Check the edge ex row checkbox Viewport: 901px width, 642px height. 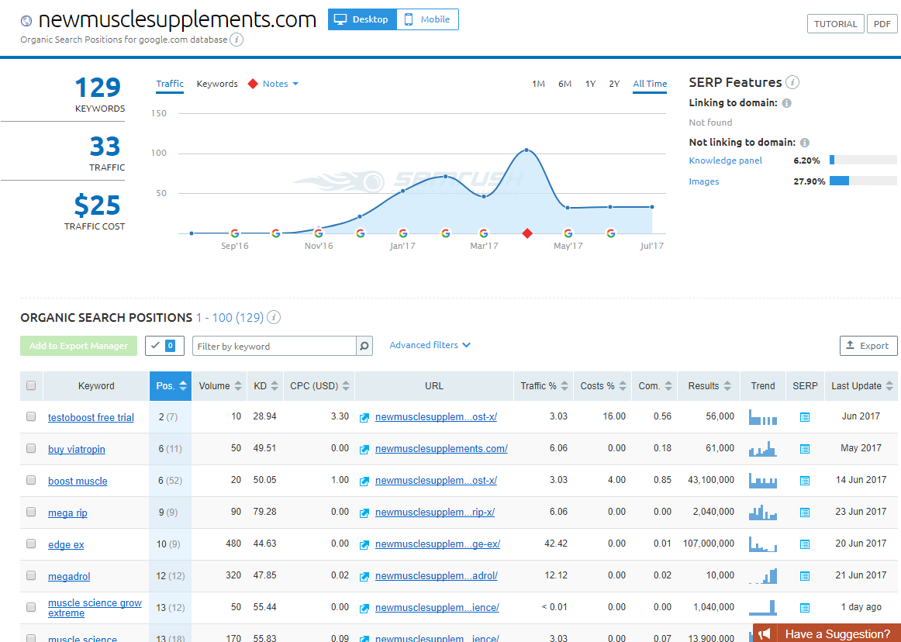(31, 544)
